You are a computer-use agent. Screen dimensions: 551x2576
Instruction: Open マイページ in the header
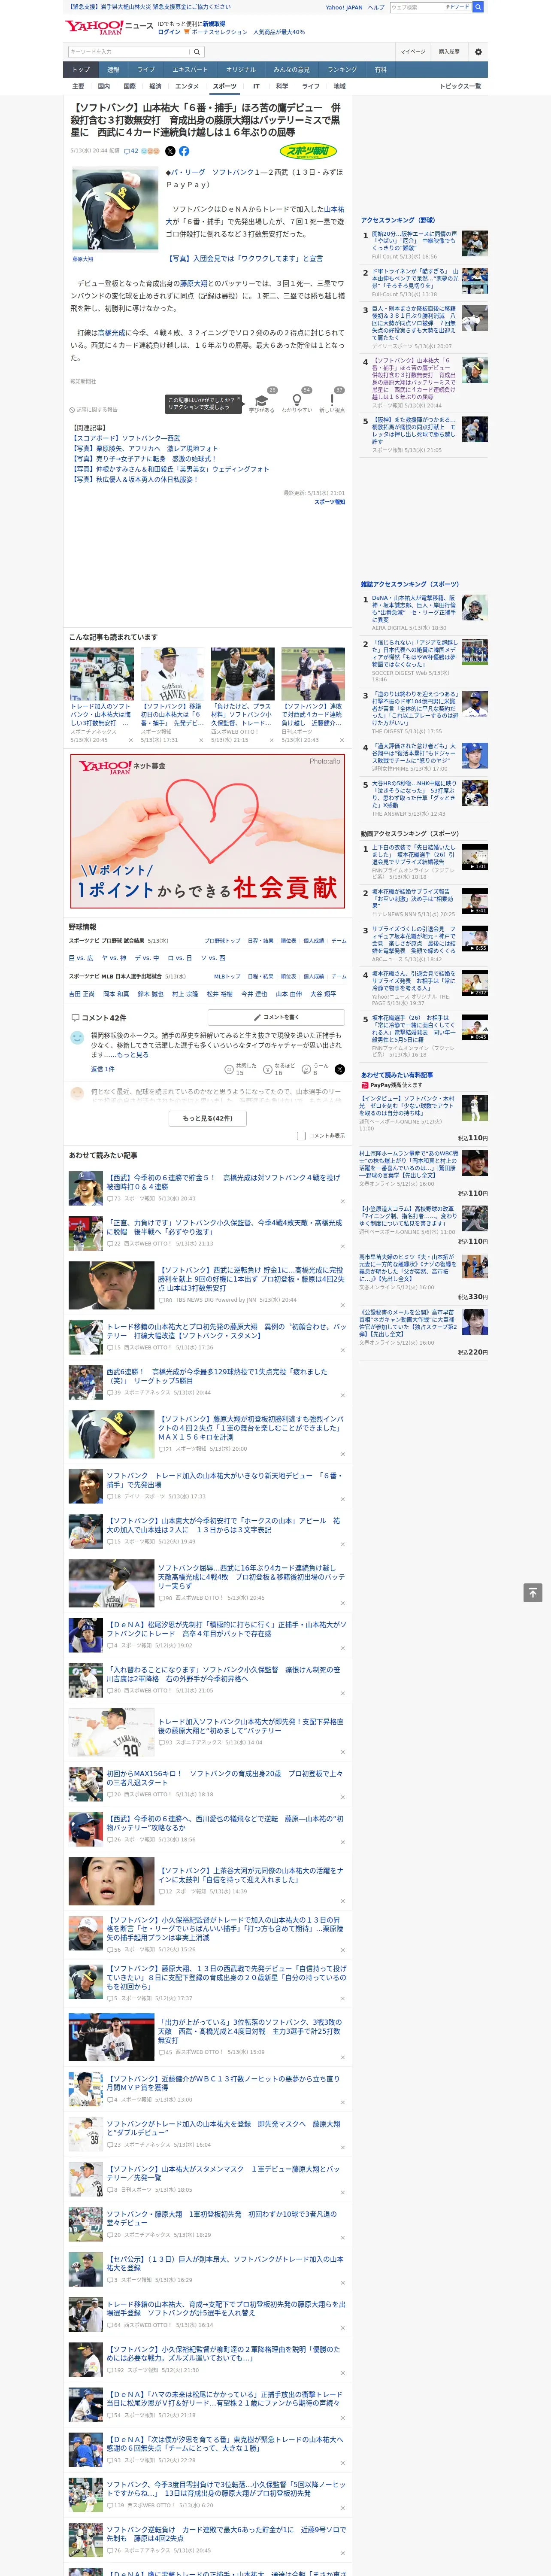pos(413,52)
